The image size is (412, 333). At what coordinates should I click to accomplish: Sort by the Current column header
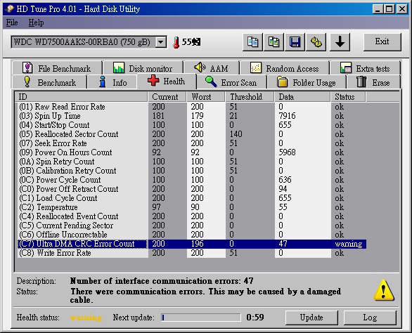tap(167, 97)
